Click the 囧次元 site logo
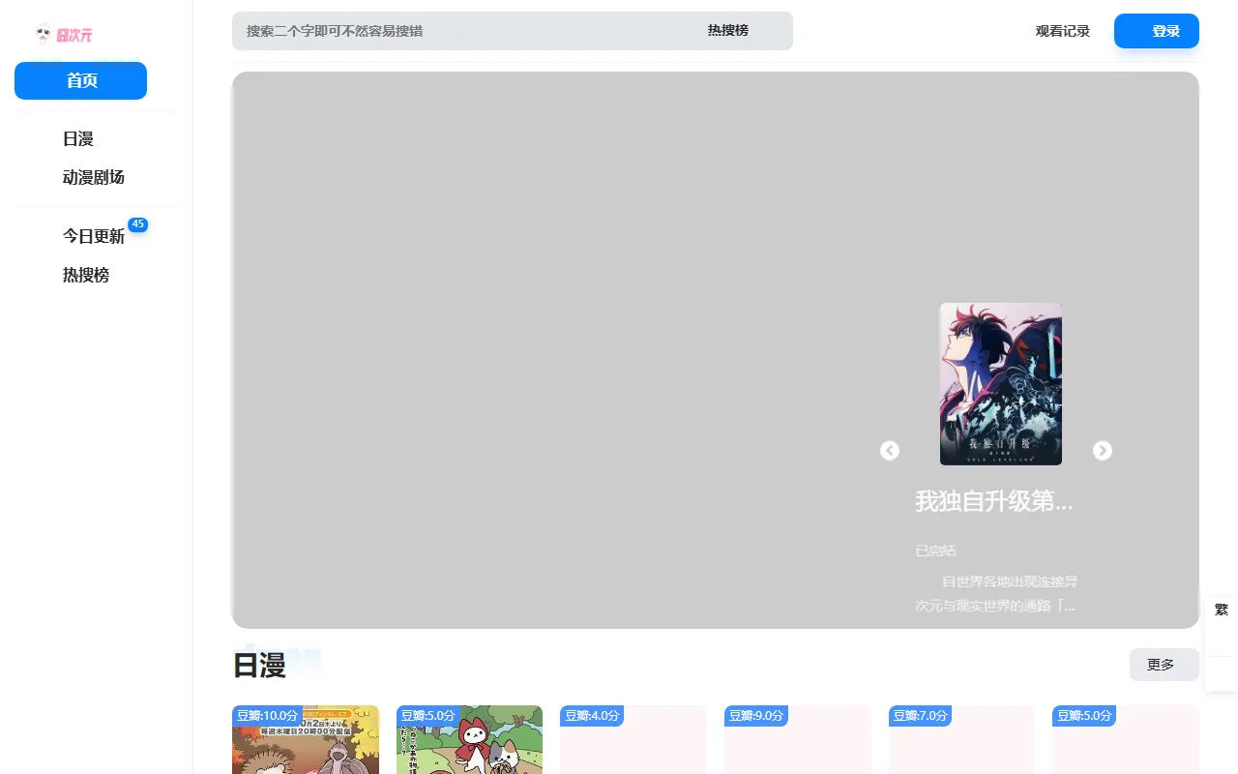 click(x=64, y=35)
